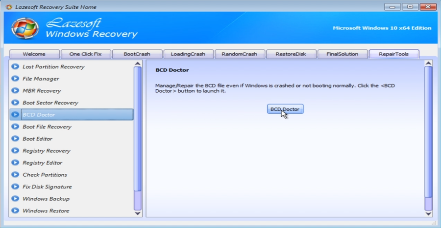The width and height of the screenshot is (441, 228).
Task: Click the BCD Doctor heading text
Action: (172, 70)
